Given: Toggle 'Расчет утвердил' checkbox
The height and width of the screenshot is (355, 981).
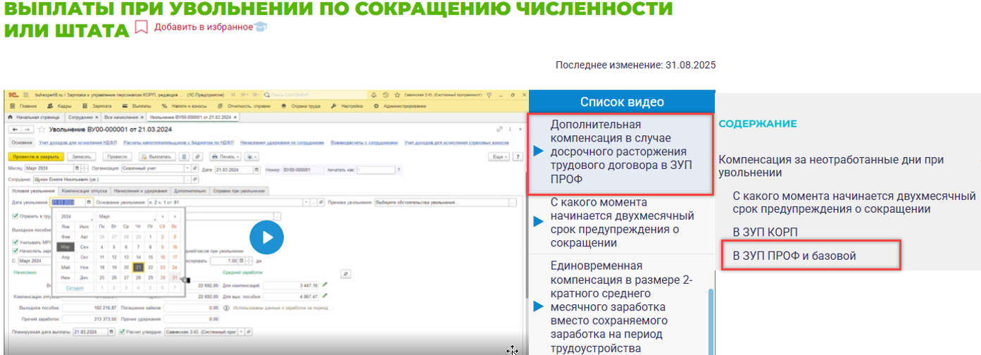Looking at the screenshot, I should point(123,331).
